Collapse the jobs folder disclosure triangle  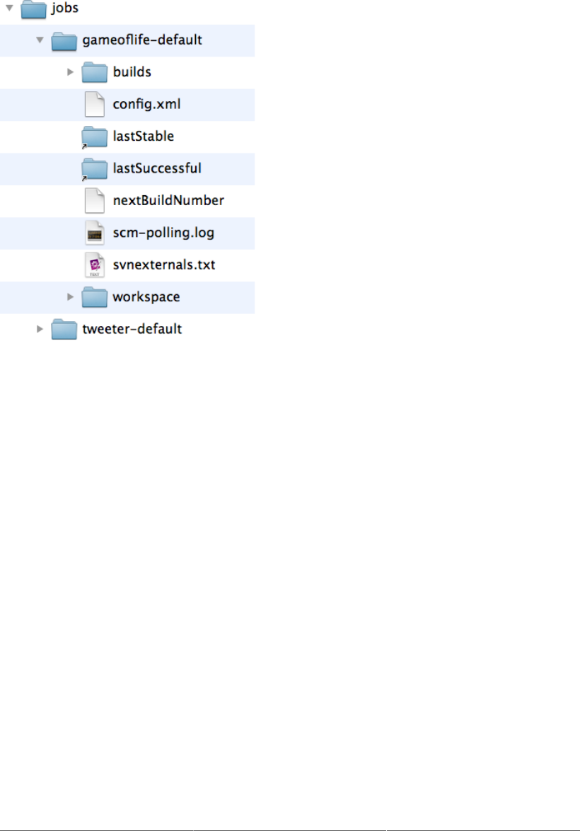(9, 8)
